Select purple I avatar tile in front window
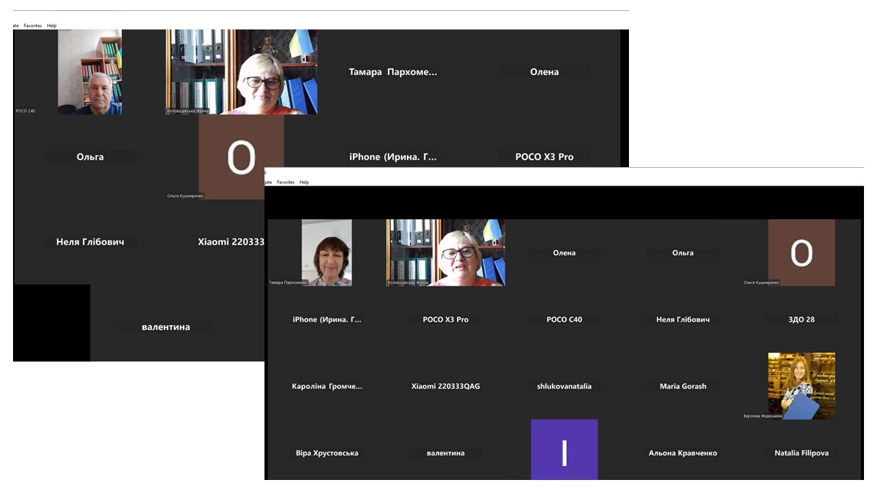Viewport: 877px width, 493px height. pos(565,450)
